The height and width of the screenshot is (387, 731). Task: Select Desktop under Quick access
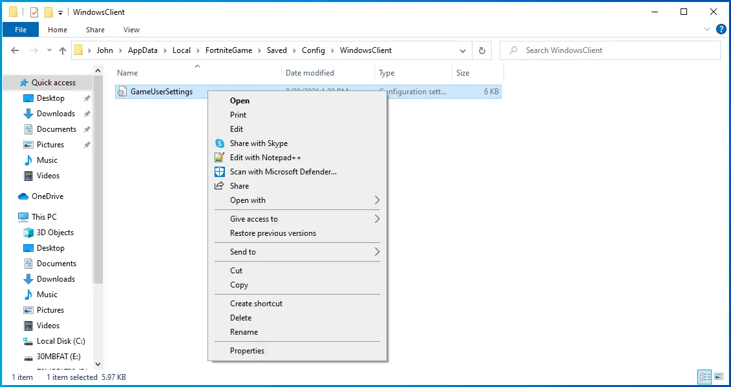[50, 98]
